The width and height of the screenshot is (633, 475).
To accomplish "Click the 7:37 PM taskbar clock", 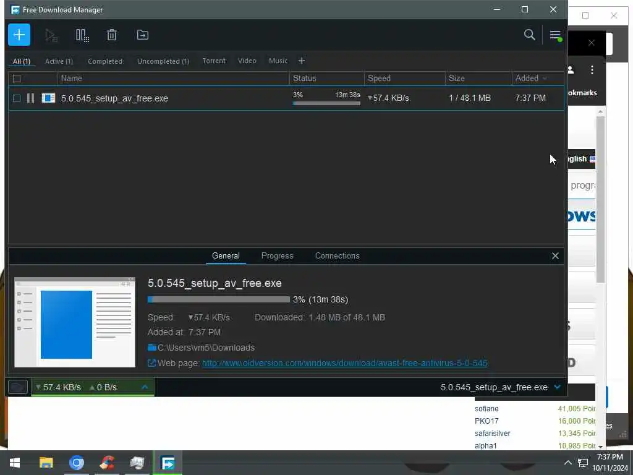I will pyautogui.click(x=610, y=457).
